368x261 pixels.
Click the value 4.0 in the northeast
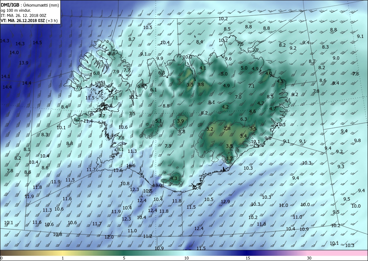(269, 73)
